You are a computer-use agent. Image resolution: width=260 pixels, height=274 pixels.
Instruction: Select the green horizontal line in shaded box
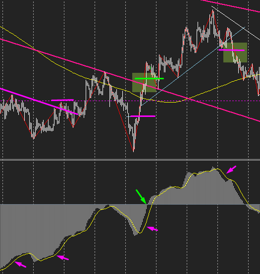click(149, 78)
